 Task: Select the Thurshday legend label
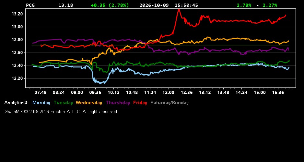coord(118,103)
